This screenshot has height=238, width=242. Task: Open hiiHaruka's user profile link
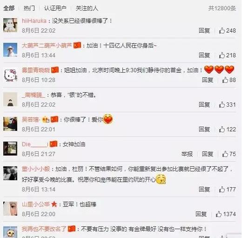34,21
